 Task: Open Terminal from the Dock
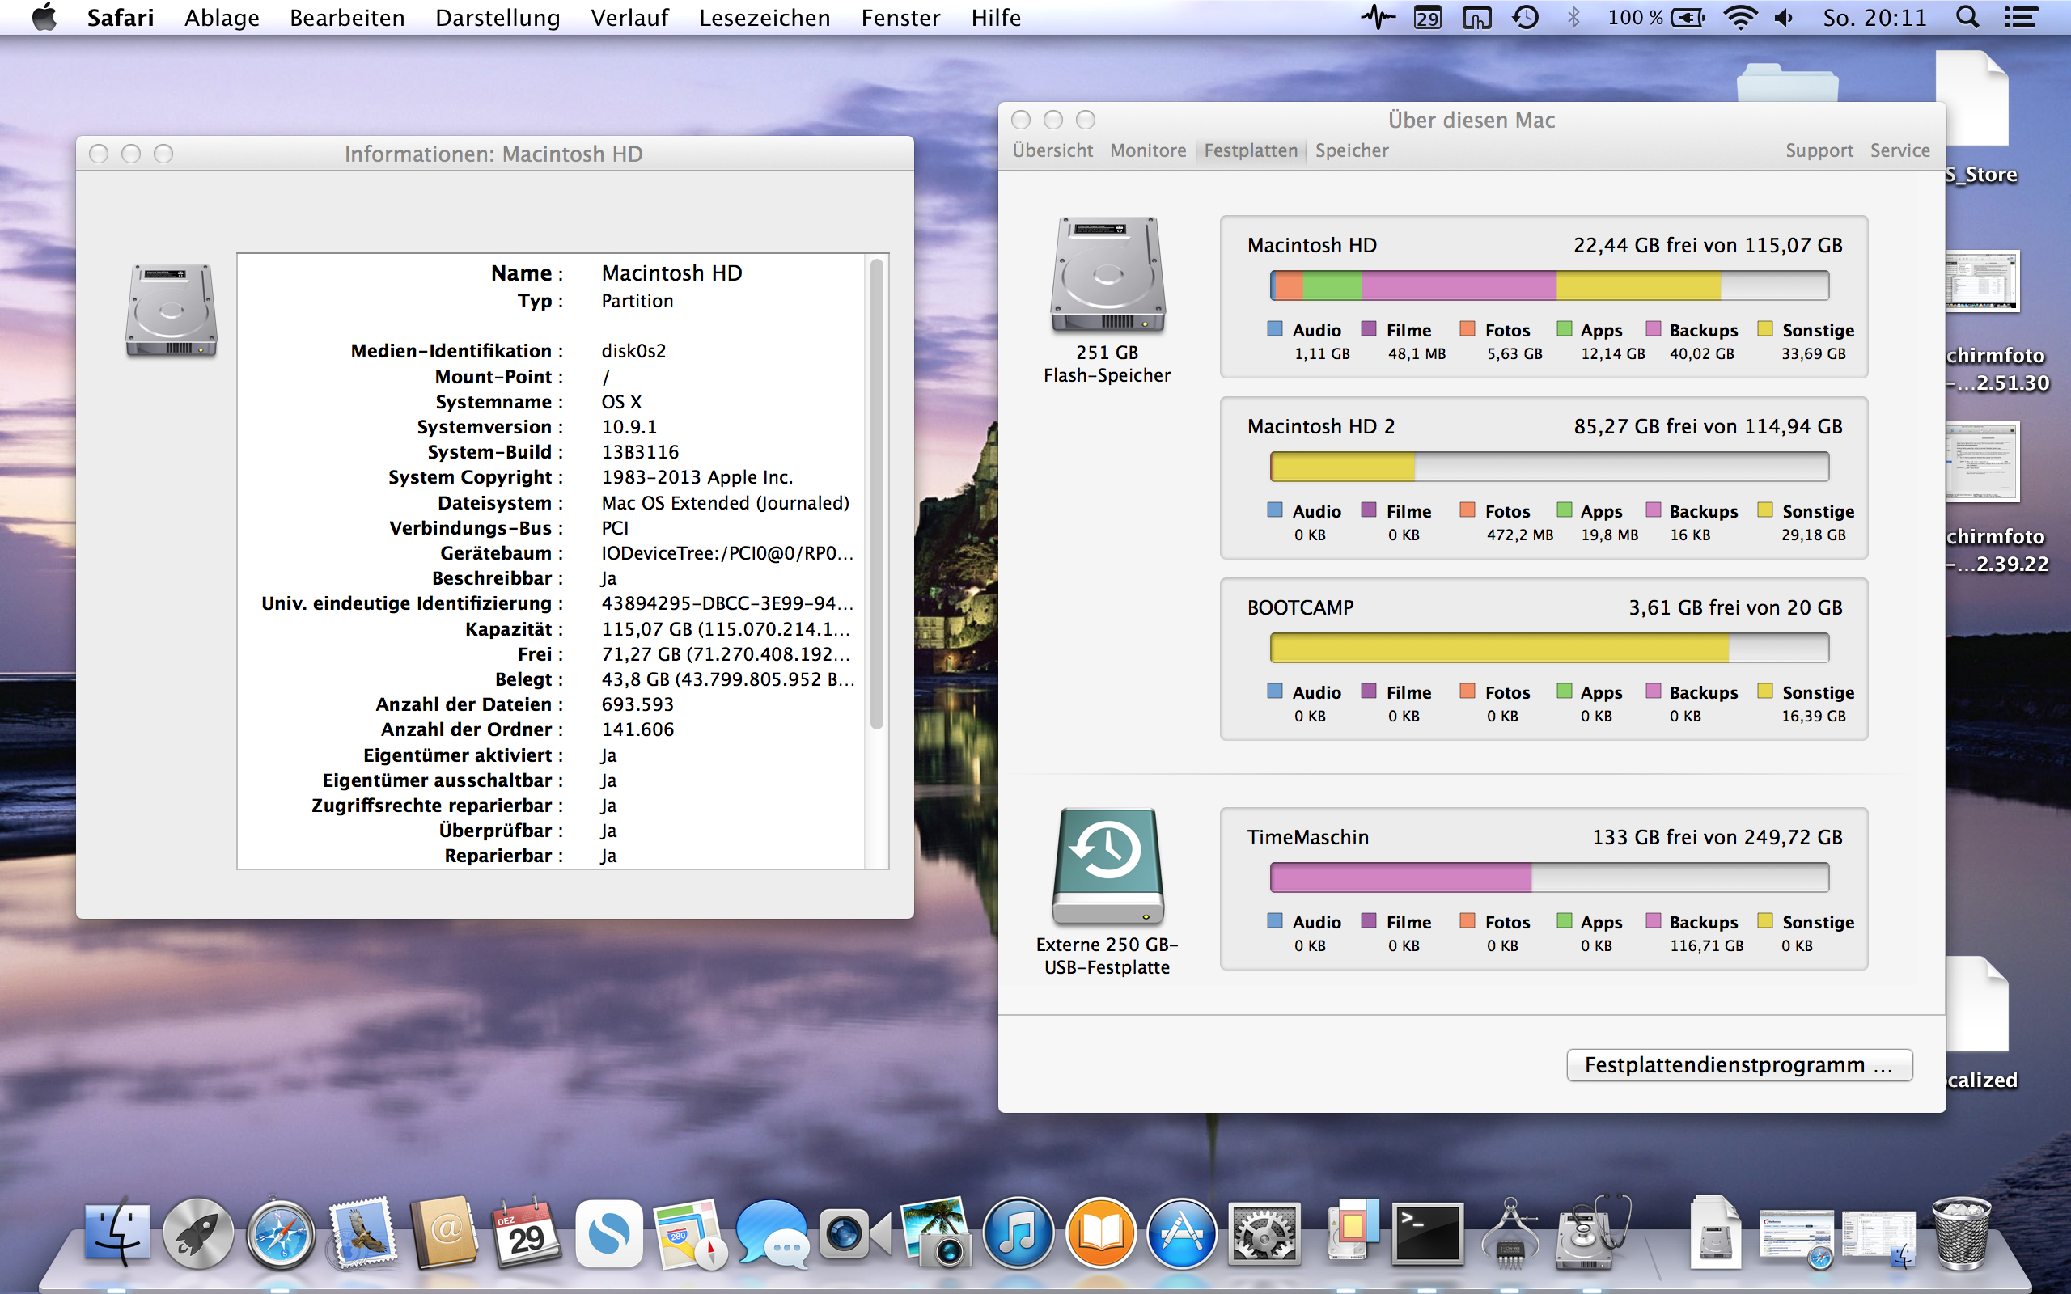(x=1426, y=1233)
